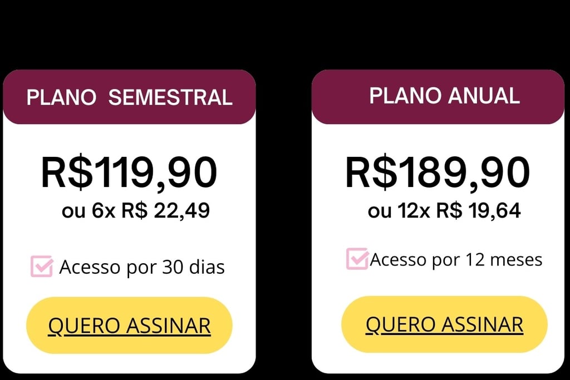
Task: Click the Acesso por 30 dias label
Action: (142, 268)
